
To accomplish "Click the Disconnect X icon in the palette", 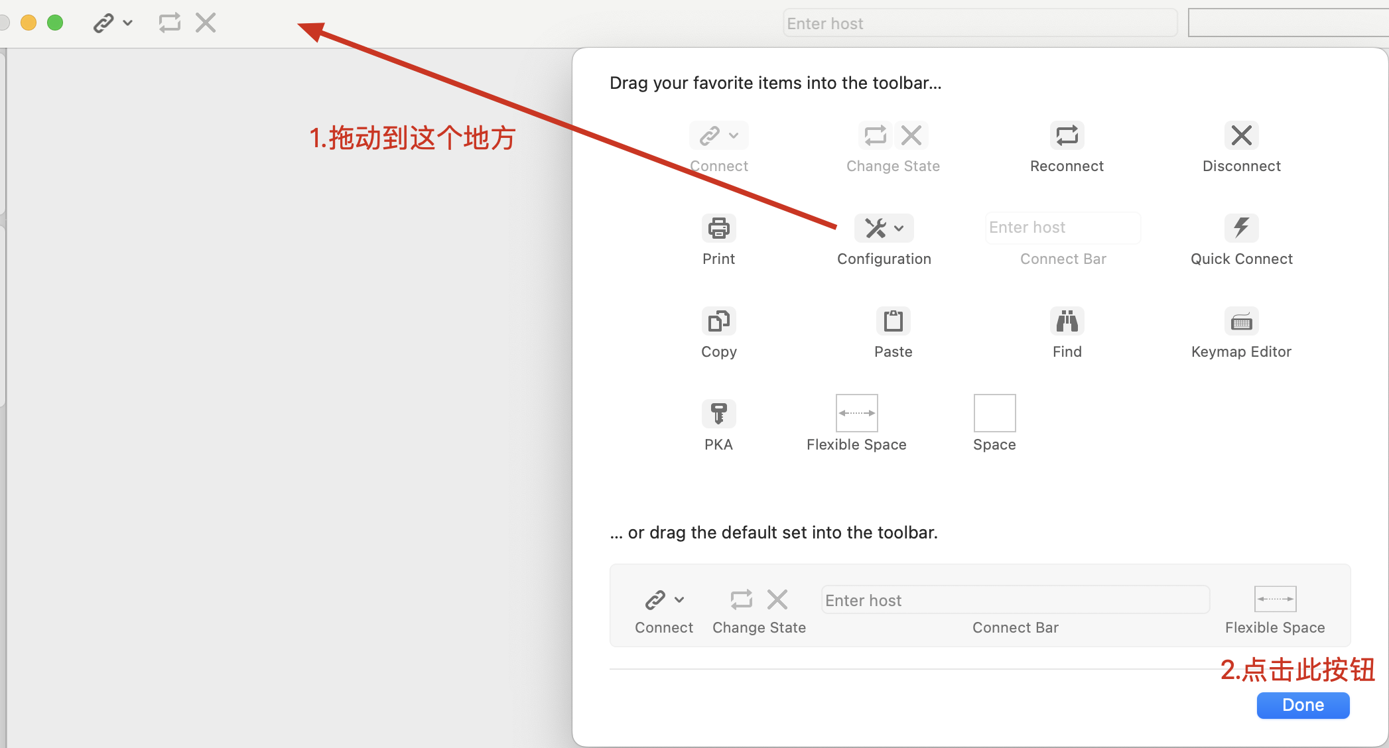I will pyautogui.click(x=1241, y=136).
